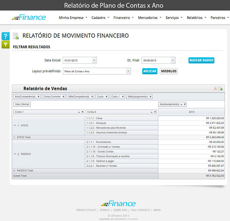Click filter icon on Conta 1 field
The height and width of the screenshot is (221, 230).
click(82, 112)
